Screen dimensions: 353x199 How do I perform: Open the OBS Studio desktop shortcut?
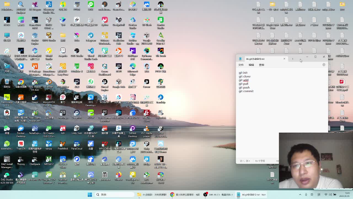tap(77, 51)
